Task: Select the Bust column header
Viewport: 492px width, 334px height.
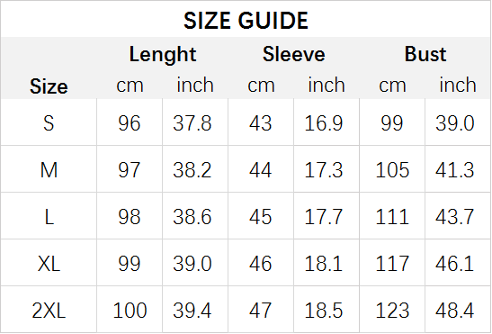Action: 425,54
